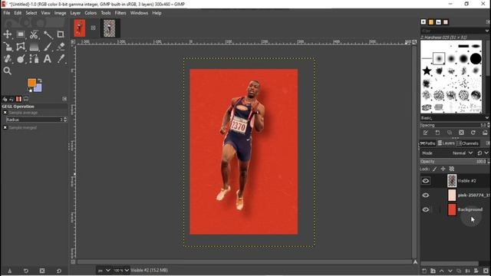Open the px unit dropdown in status bar
This screenshot has width=491, height=276.
pos(104,271)
